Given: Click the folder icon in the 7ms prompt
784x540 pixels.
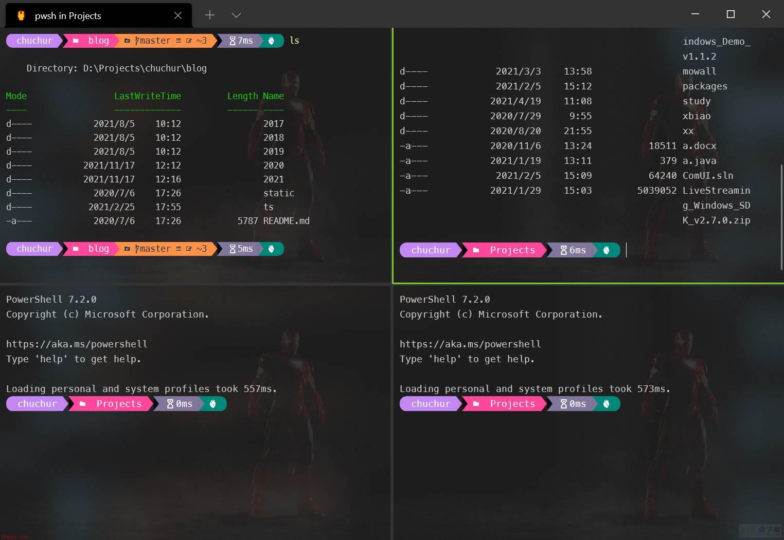Looking at the screenshot, I should click(x=76, y=41).
